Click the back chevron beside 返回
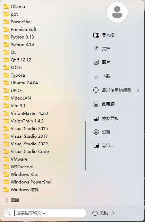 coord(7,200)
